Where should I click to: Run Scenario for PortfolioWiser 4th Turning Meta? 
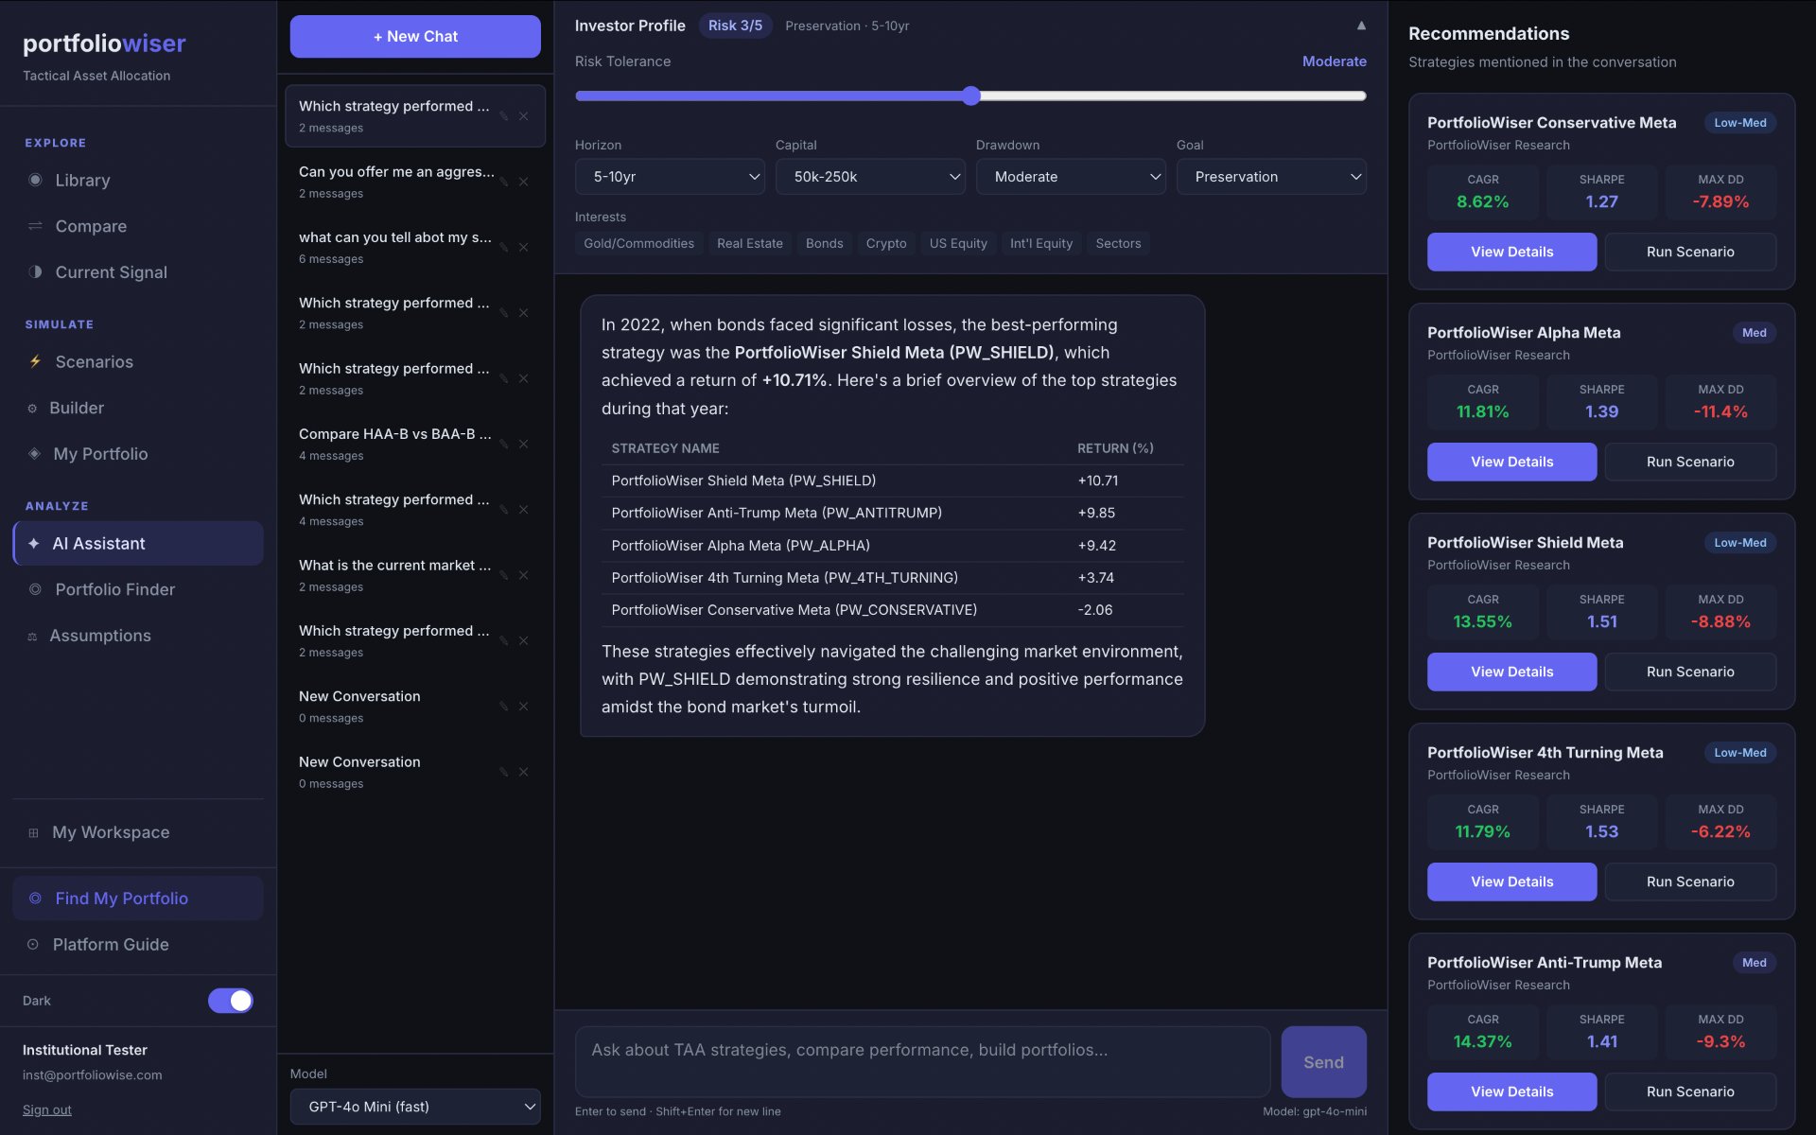tap(1690, 882)
